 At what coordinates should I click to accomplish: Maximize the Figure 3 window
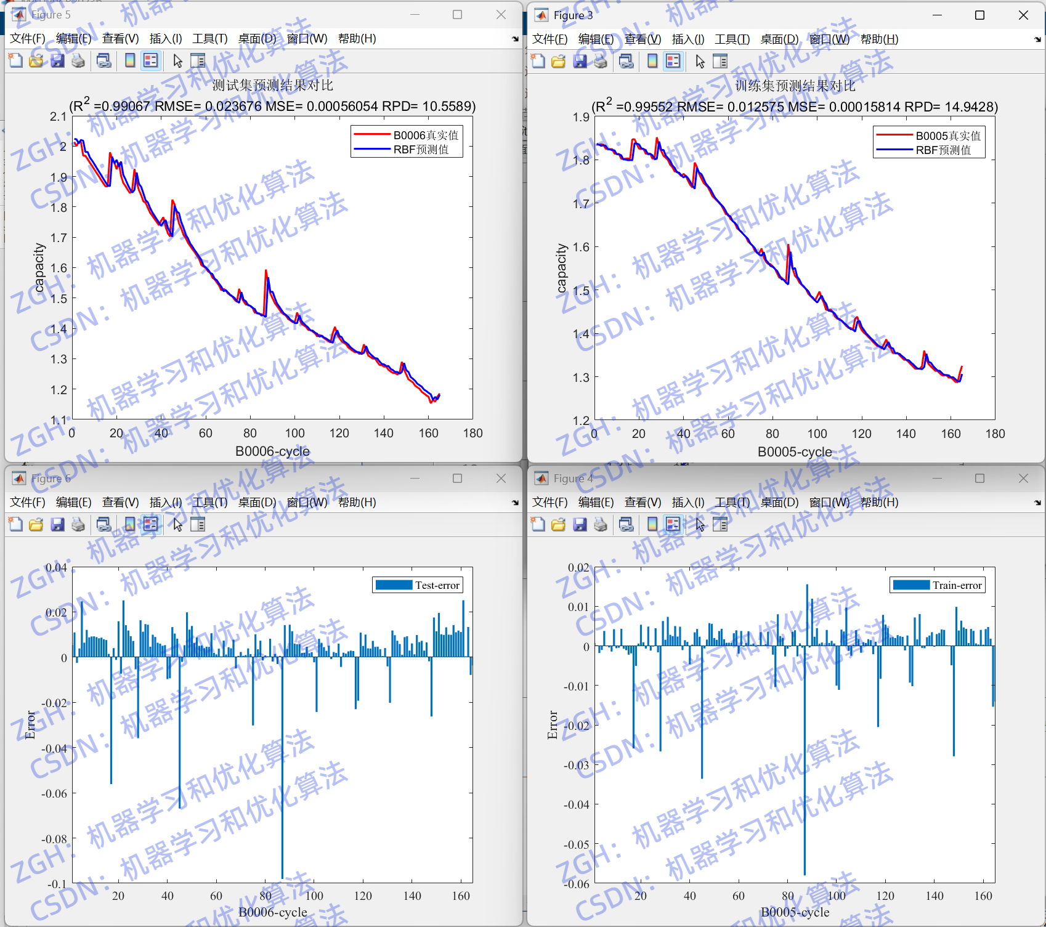click(x=979, y=15)
